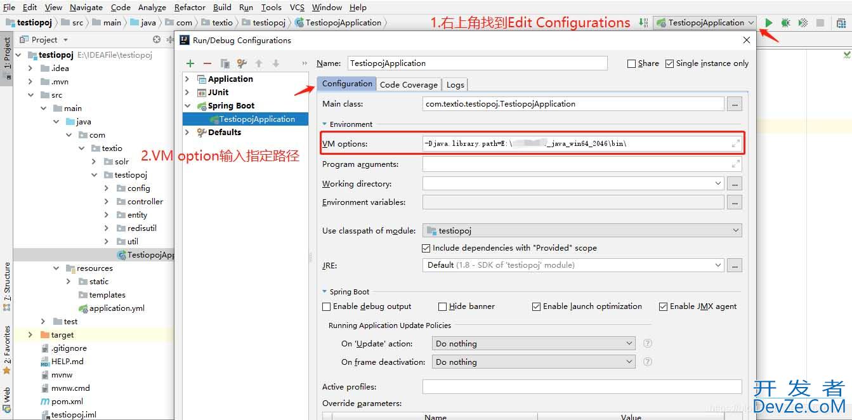Toggle the Share checkbox

pyautogui.click(x=631, y=63)
